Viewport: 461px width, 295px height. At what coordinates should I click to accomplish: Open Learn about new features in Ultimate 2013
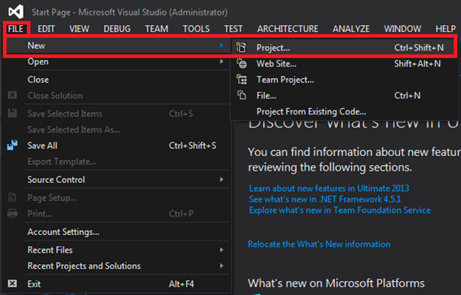(x=329, y=188)
